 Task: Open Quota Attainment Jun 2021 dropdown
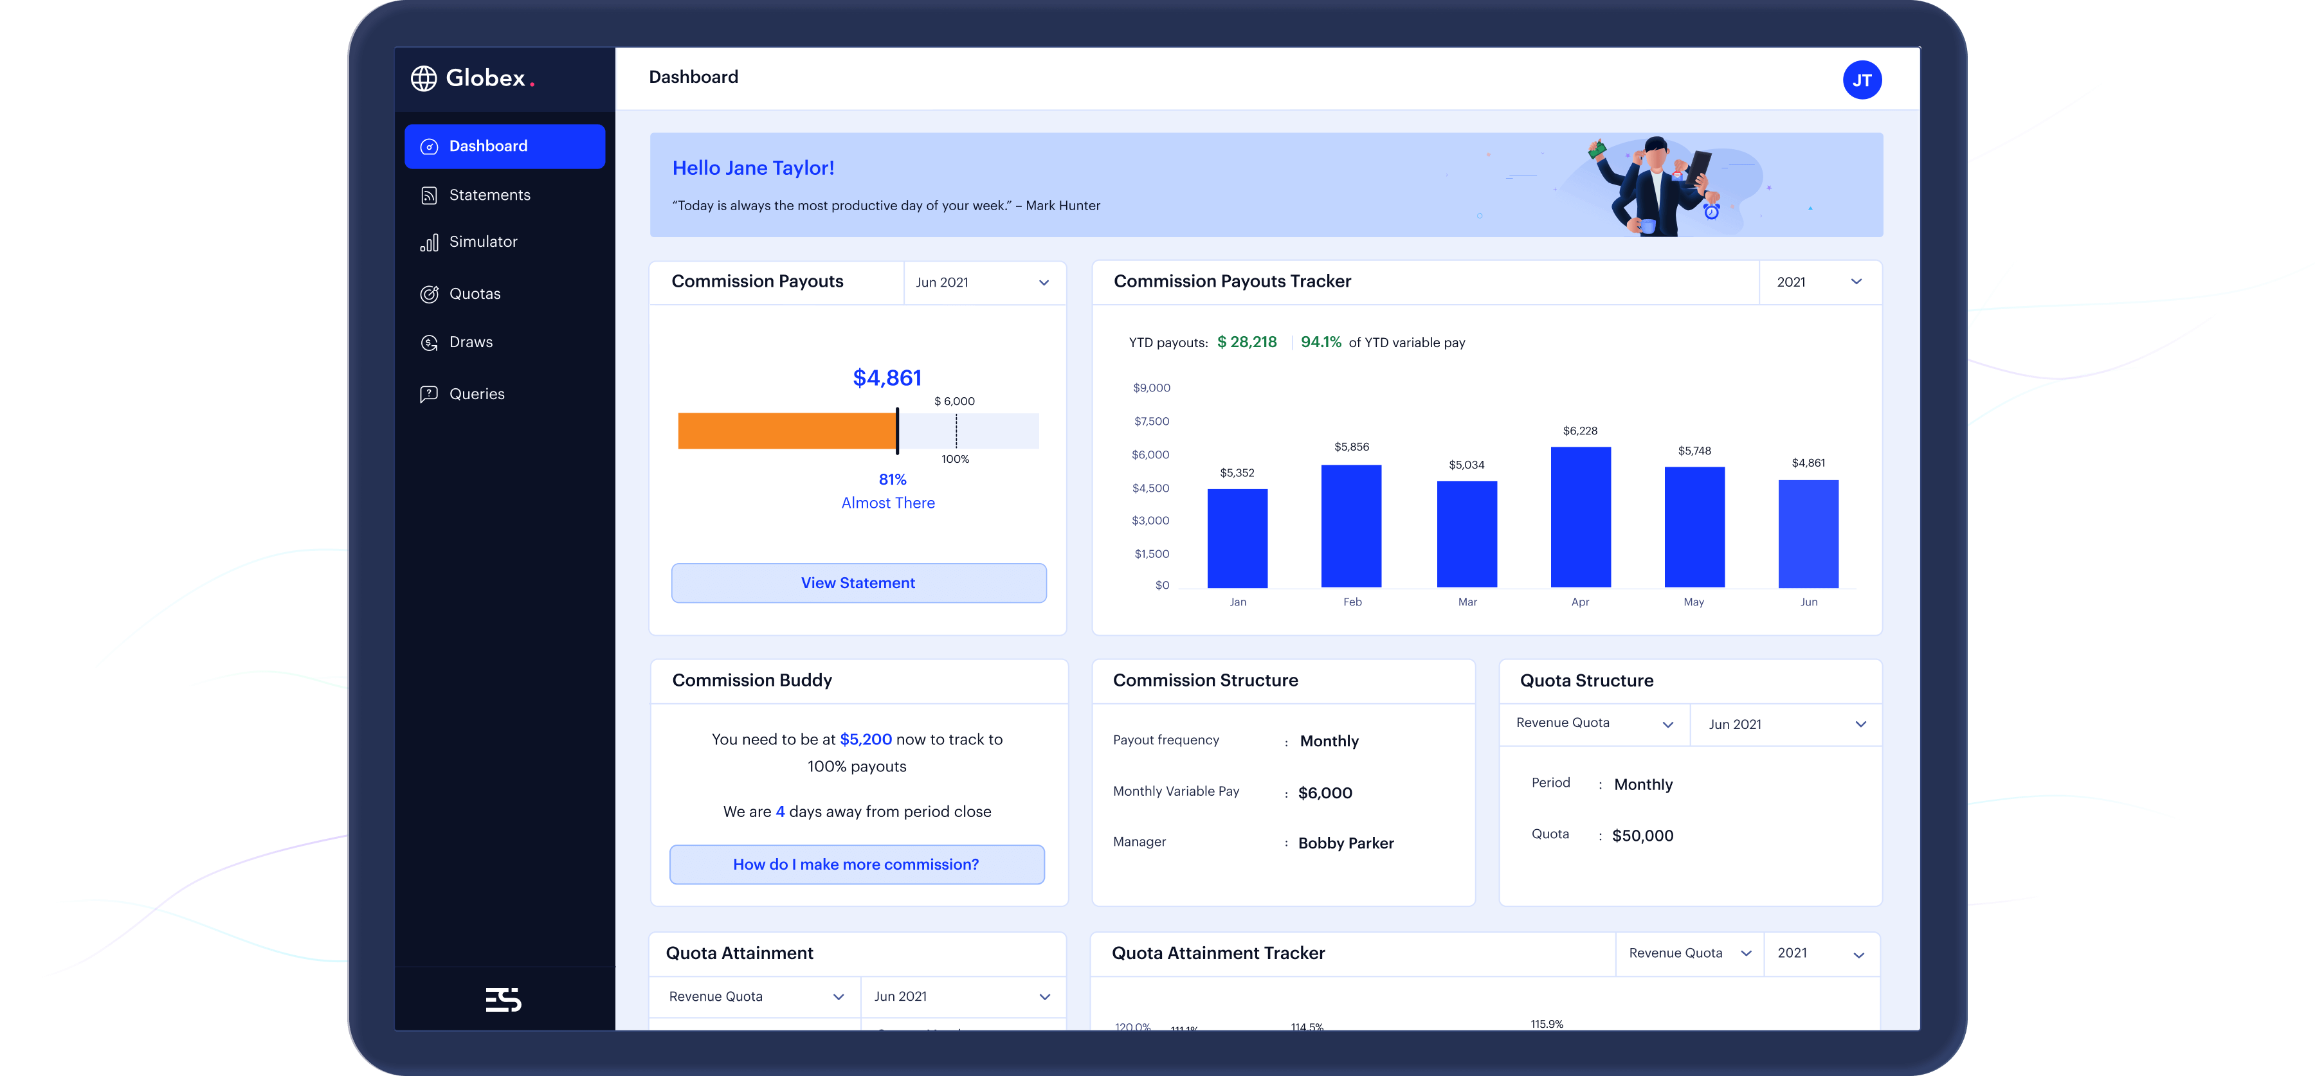[x=963, y=997]
